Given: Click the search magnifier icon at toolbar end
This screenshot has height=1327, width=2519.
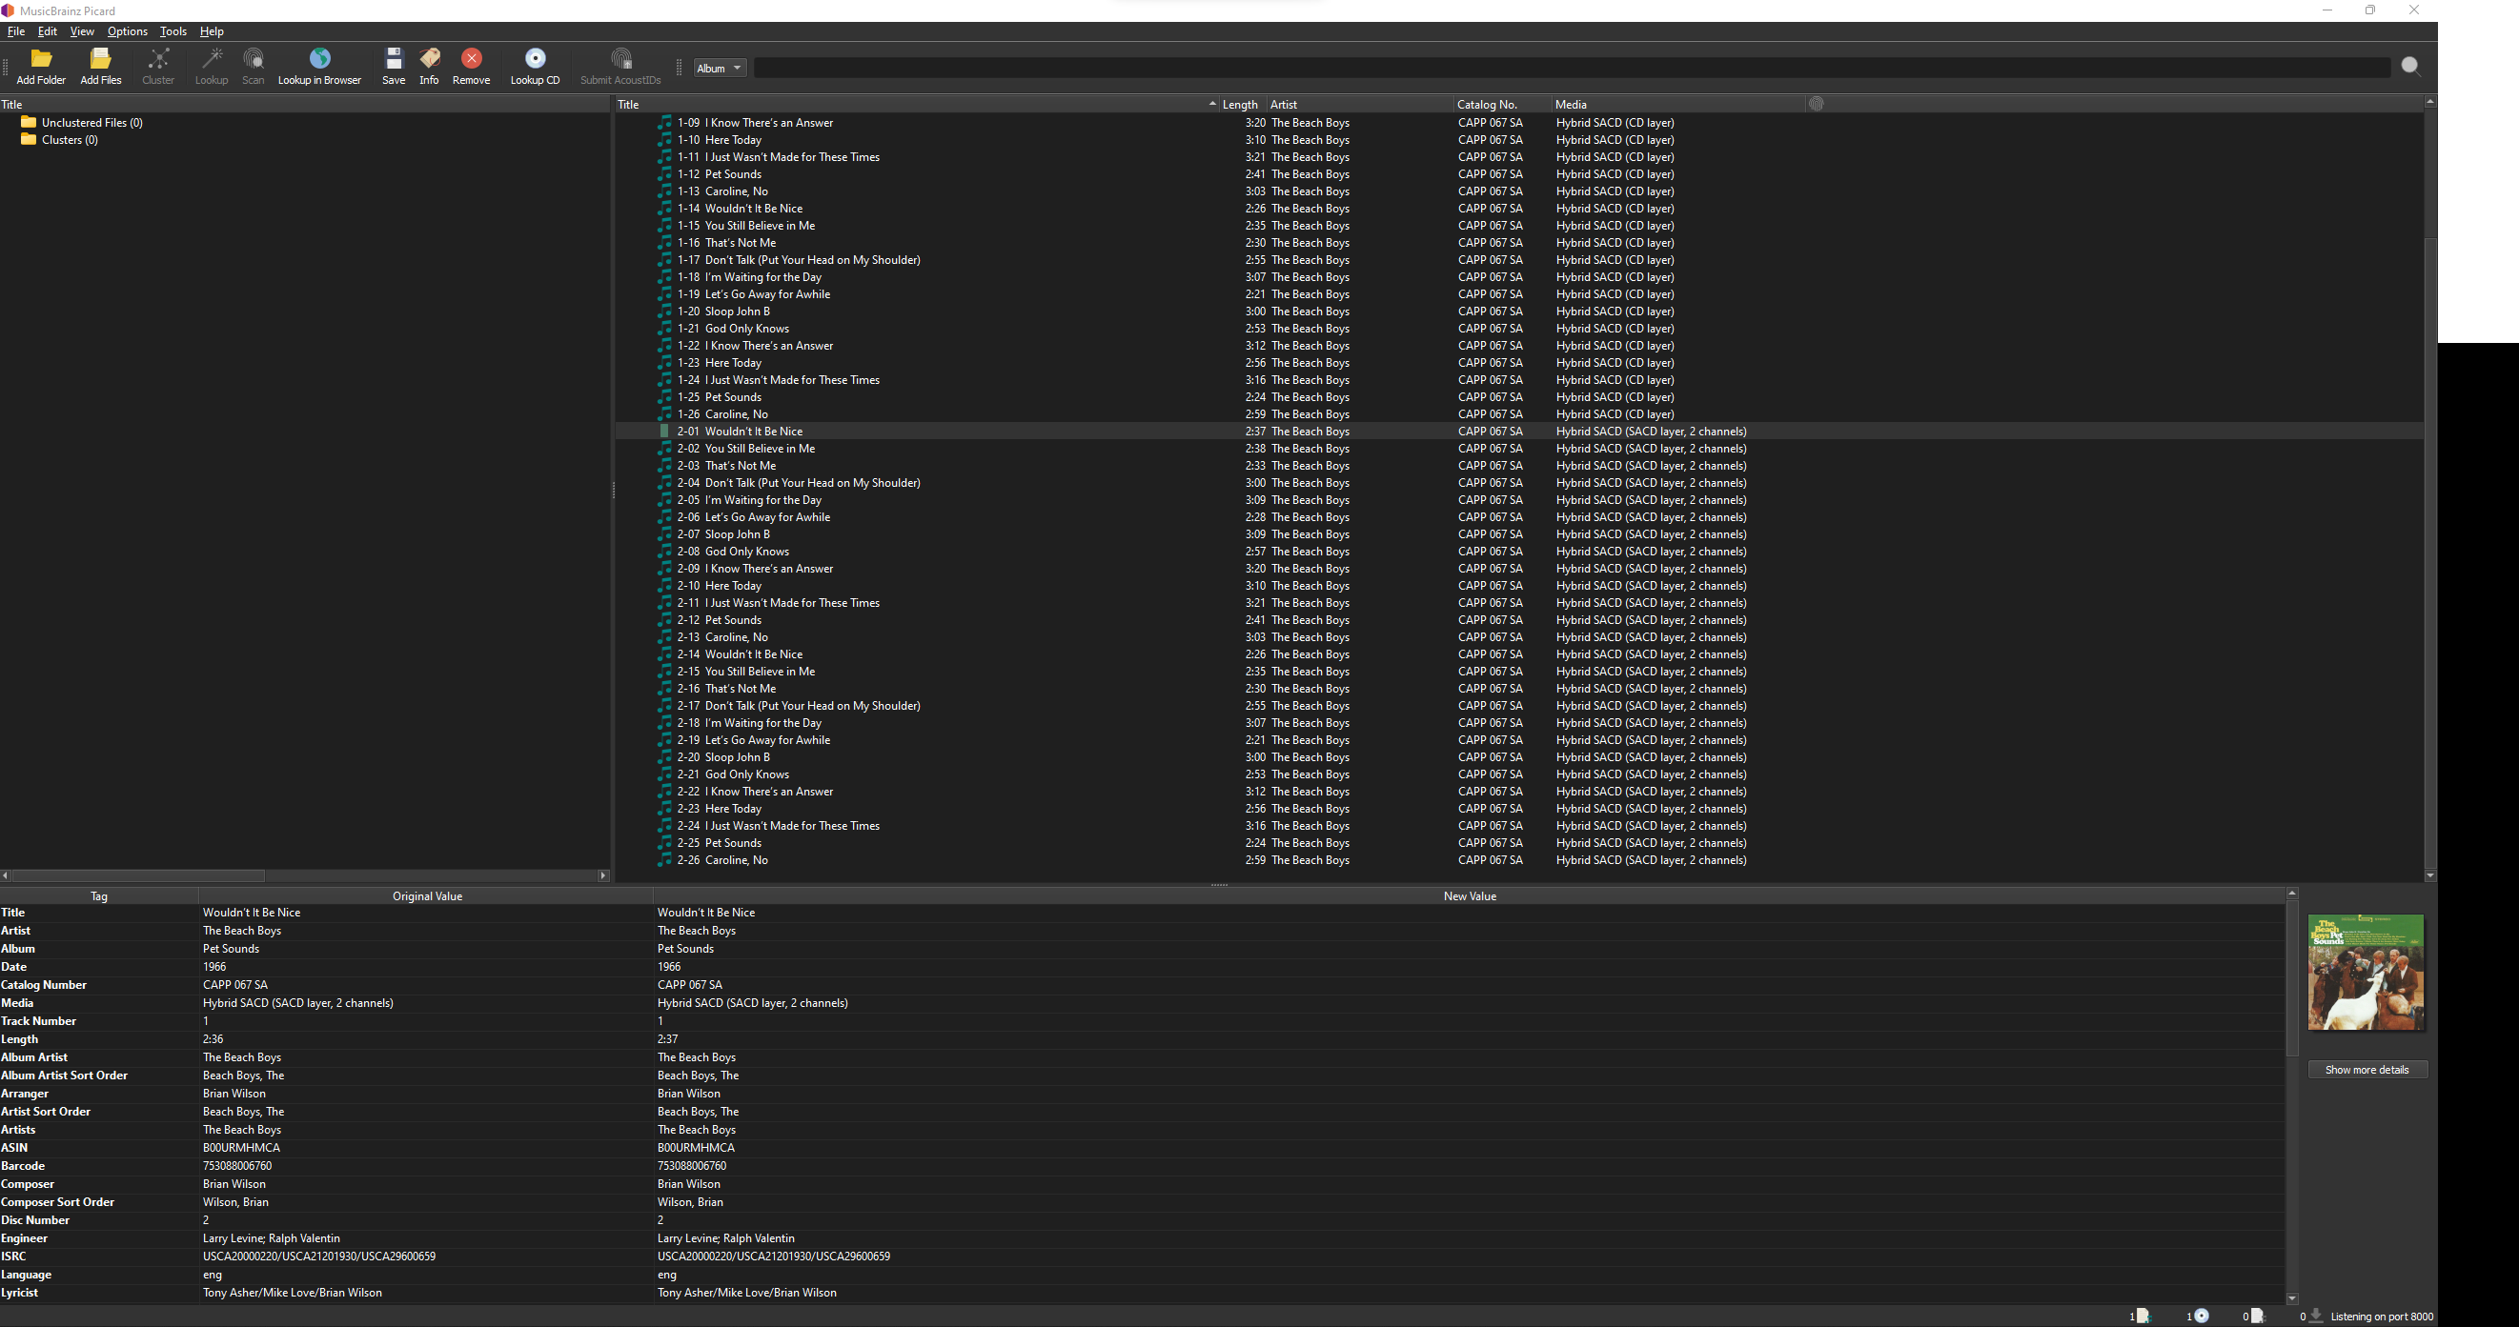Looking at the screenshot, I should [x=2410, y=66].
